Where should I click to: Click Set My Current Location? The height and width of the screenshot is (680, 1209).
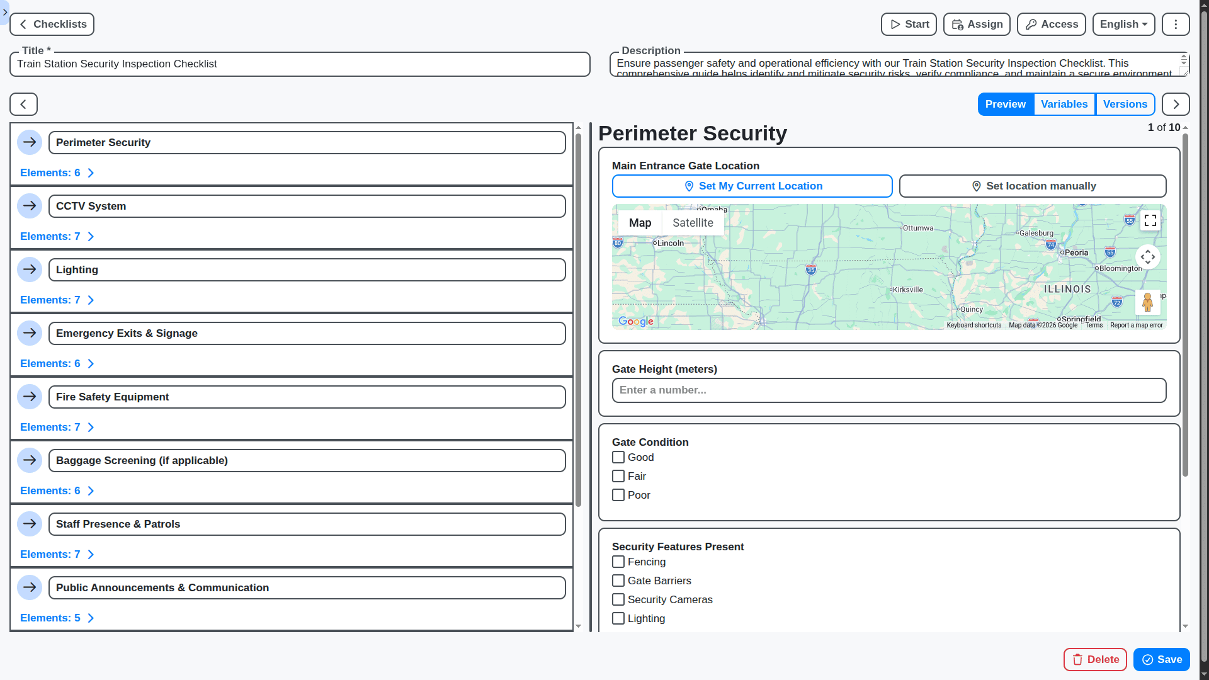coord(752,186)
